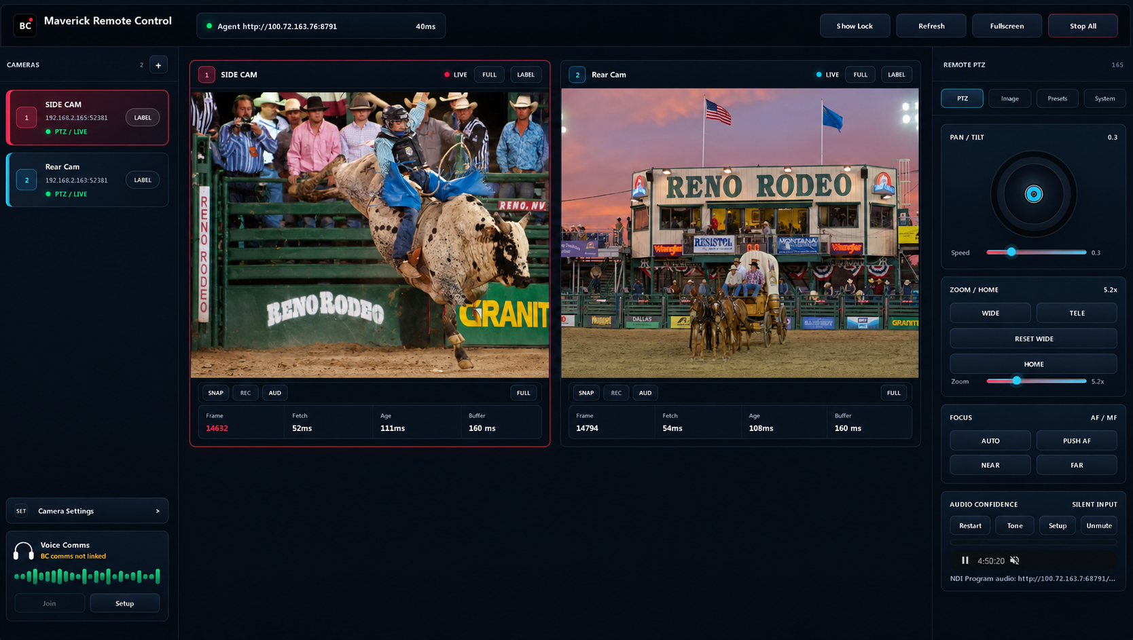Click LABEL in the SIDE CAM viewer header
Viewport: 1133px width, 640px height.
click(x=526, y=75)
